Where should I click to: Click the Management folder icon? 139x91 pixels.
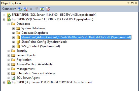coord(13,69)
